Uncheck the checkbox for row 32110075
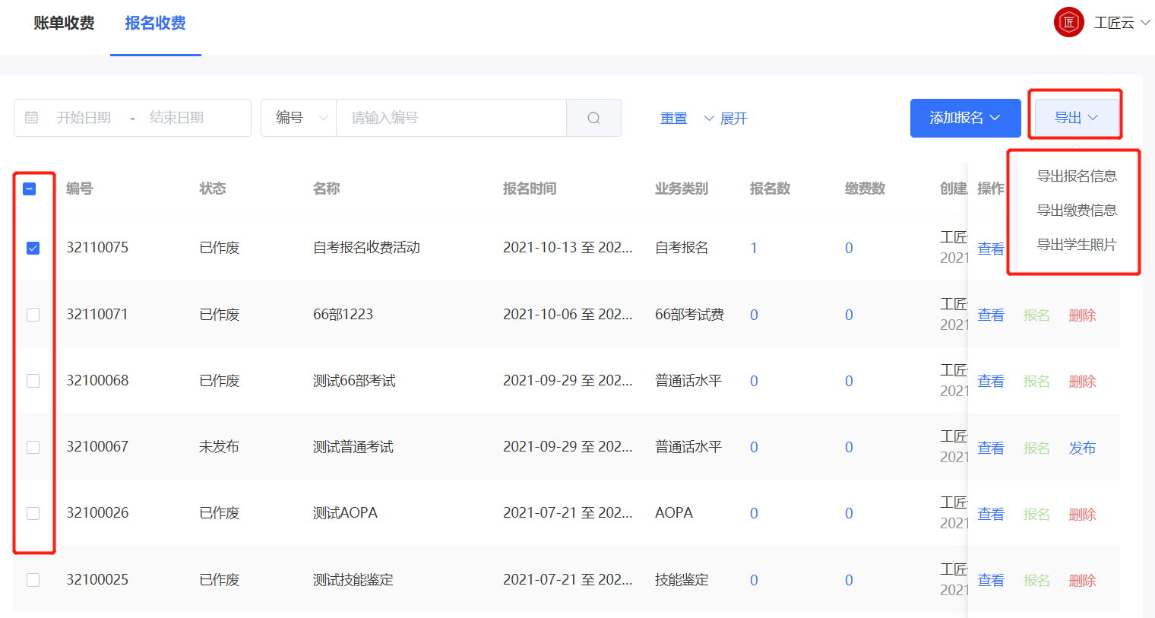This screenshot has height=618, width=1155. (33, 248)
